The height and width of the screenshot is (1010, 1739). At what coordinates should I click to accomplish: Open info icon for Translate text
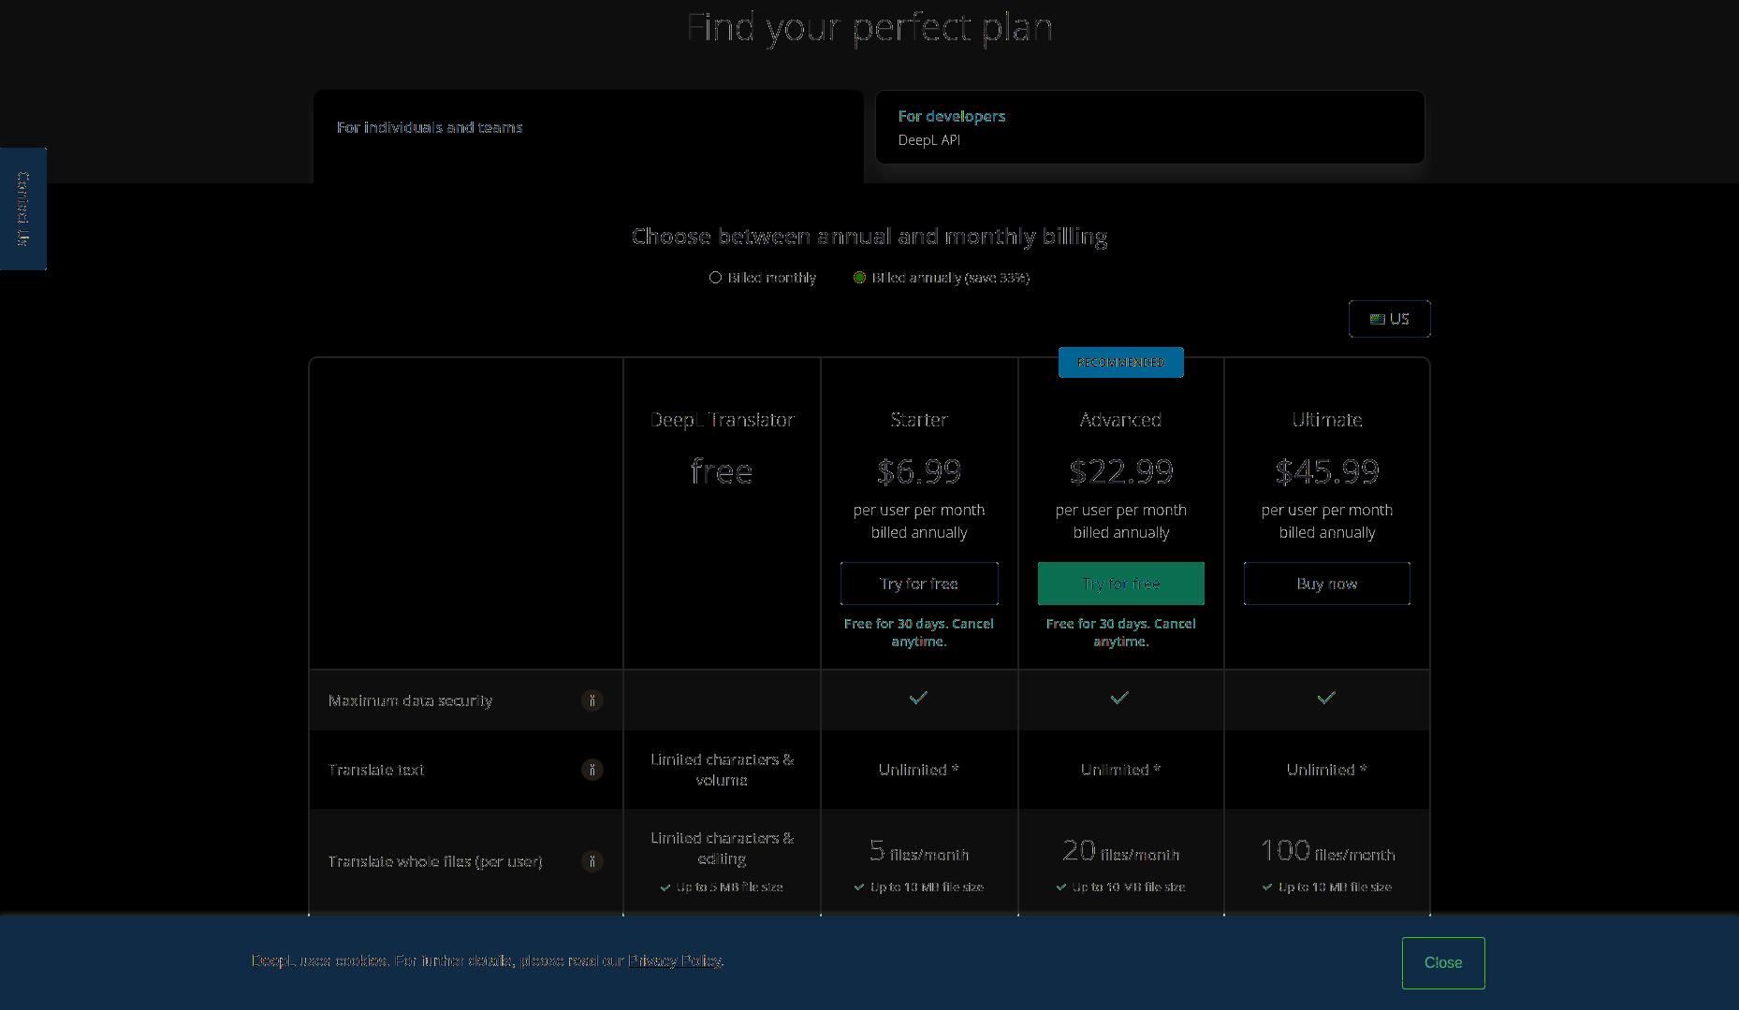592,770
